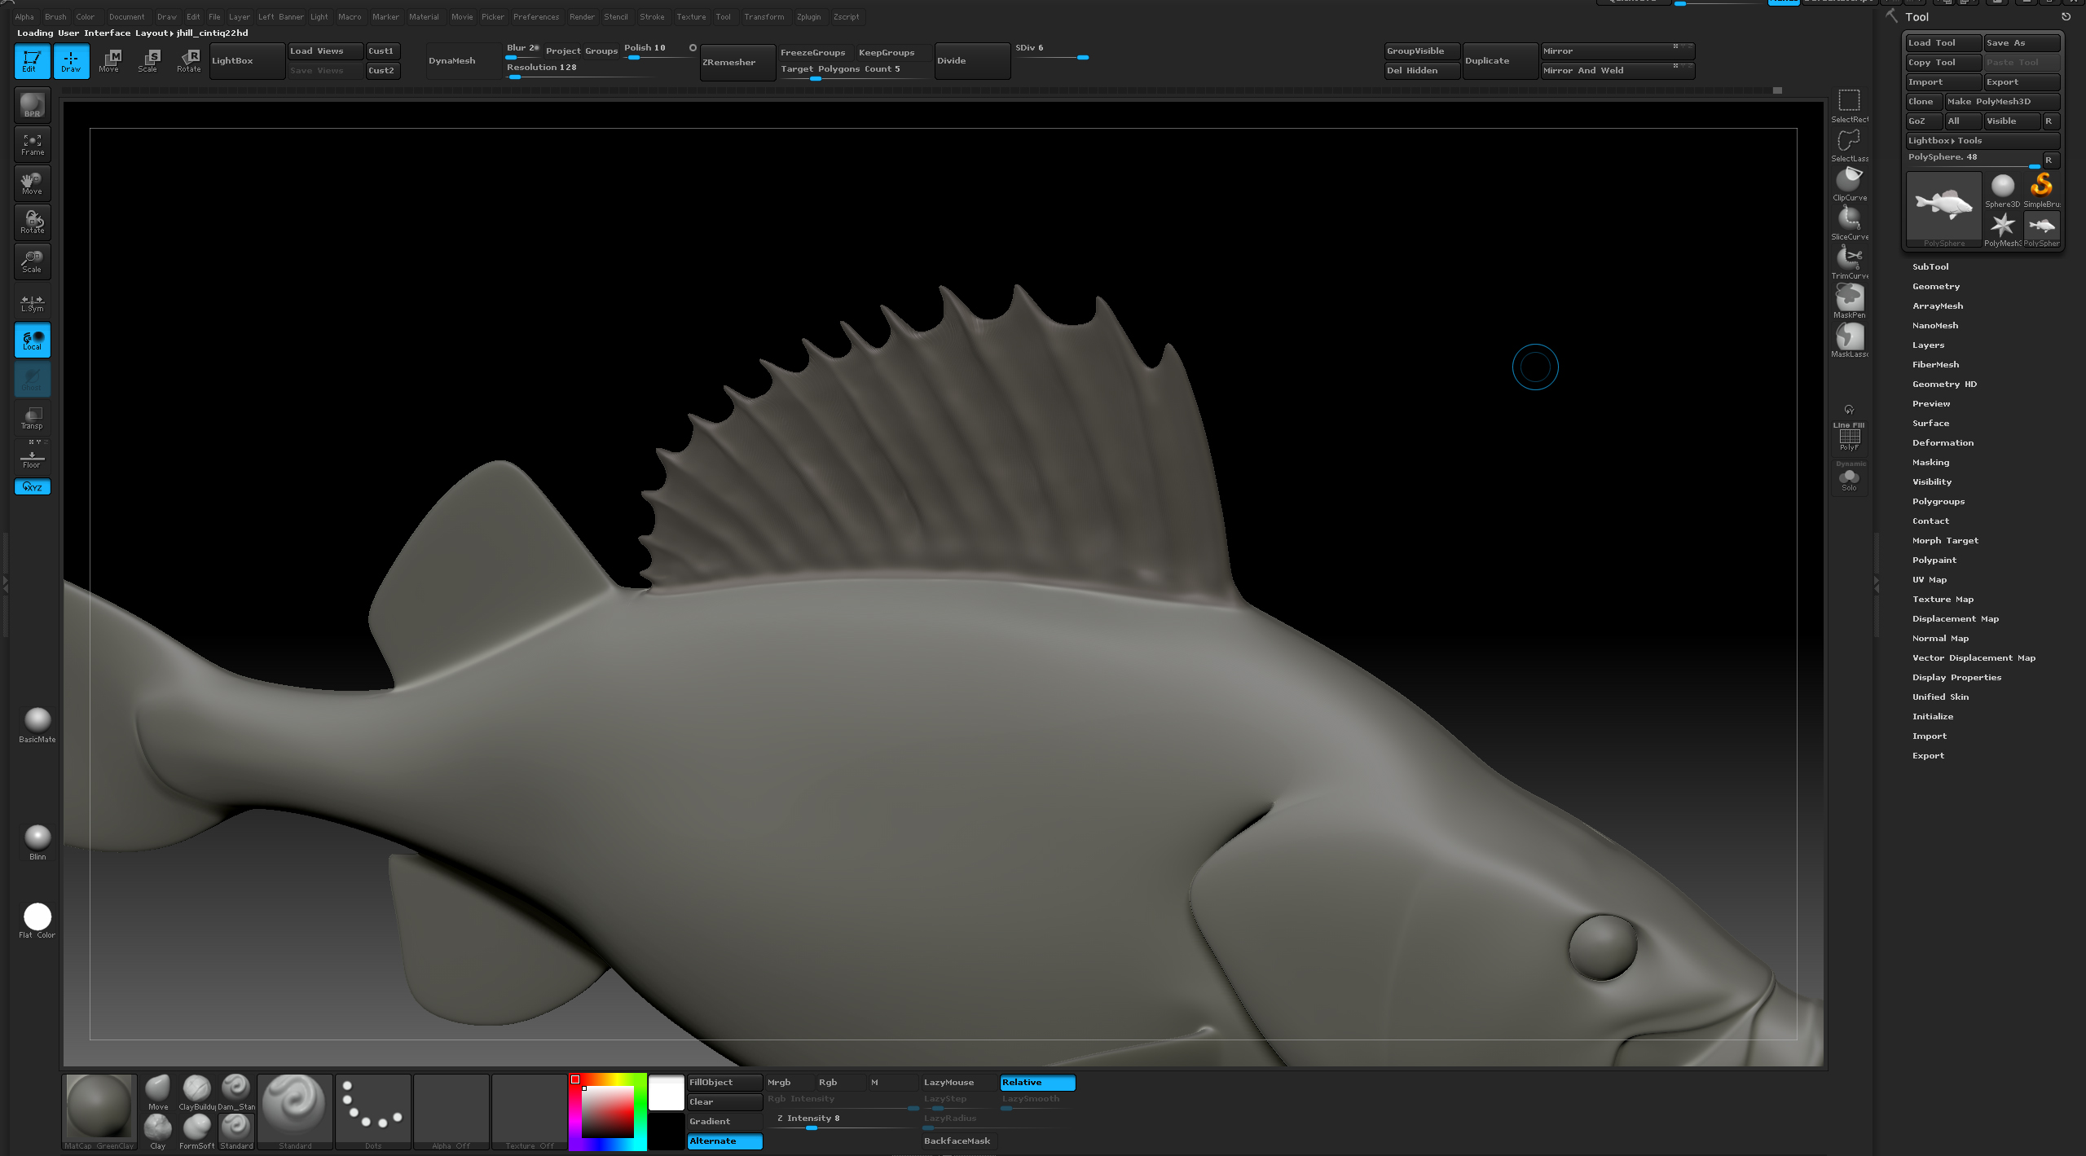This screenshot has height=1156, width=2086.
Task: Click the Load Tool button
Action: click(1943, 42)
